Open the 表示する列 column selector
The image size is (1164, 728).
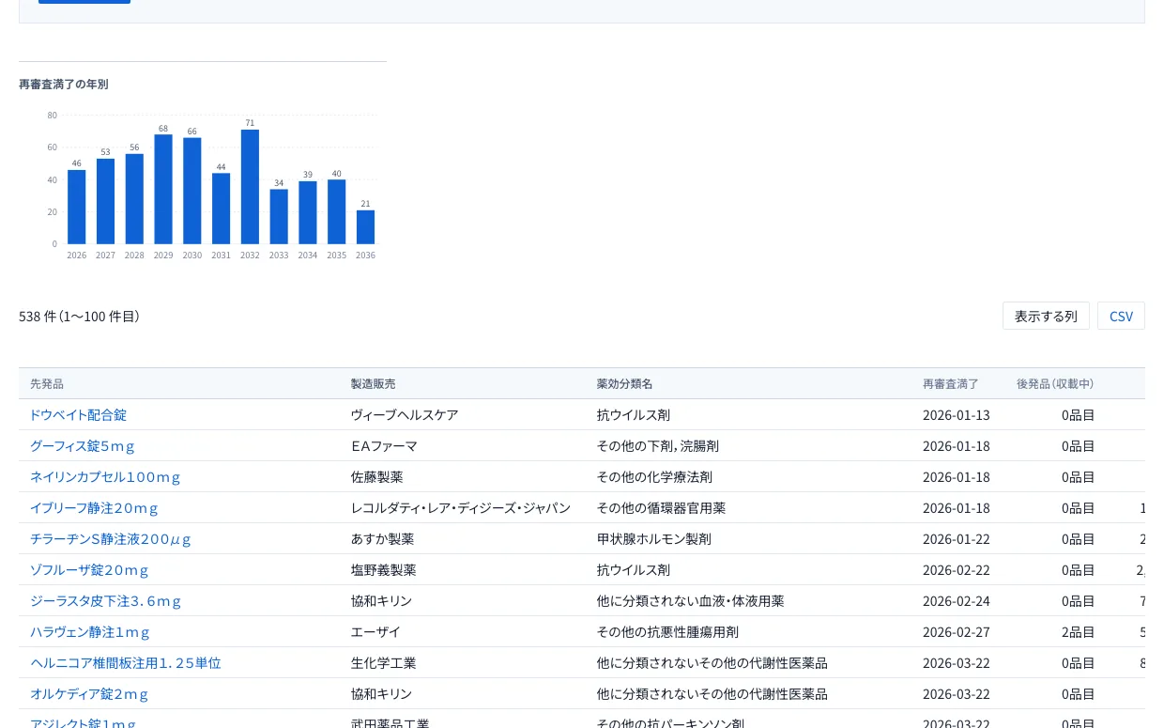tap(1046, 316)
